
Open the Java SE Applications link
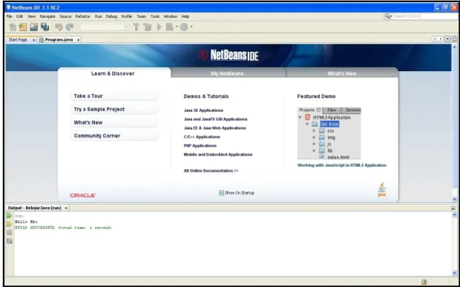[x=203, y=110]
